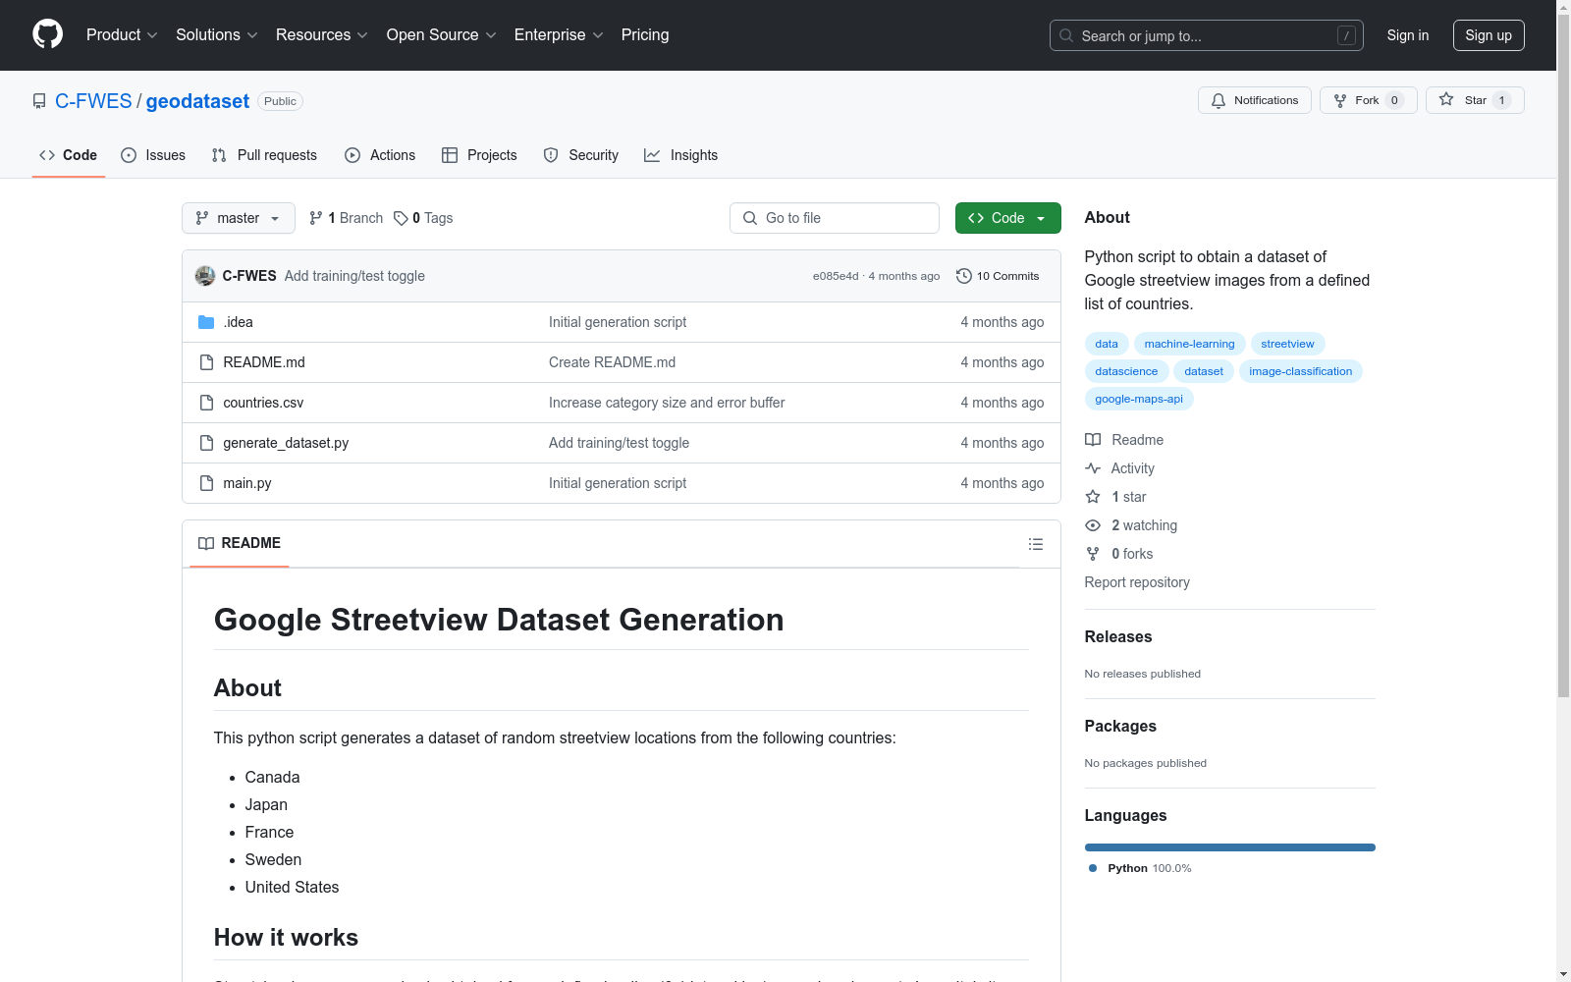Click the Sign up button

tap(1489, 35)
